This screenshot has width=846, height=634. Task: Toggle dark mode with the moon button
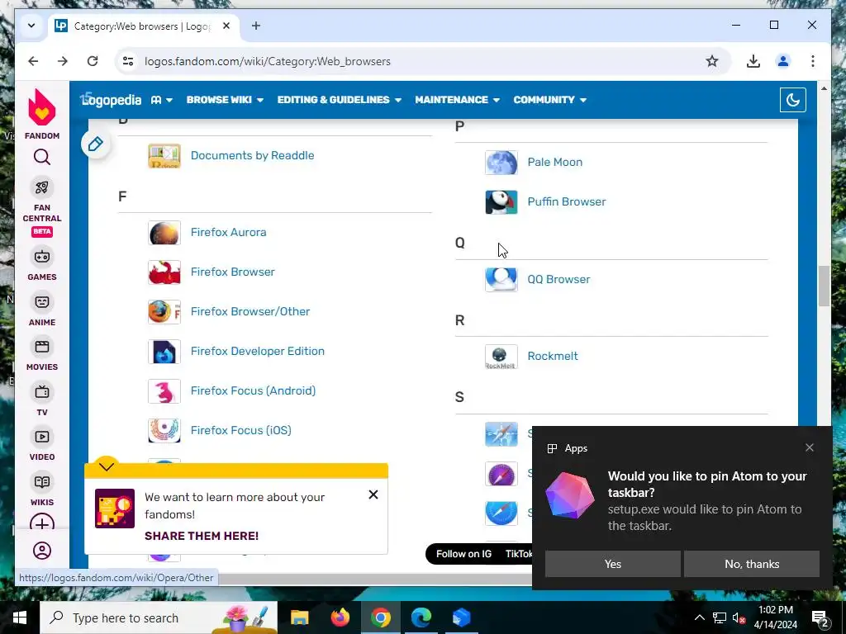click(792, 100)
